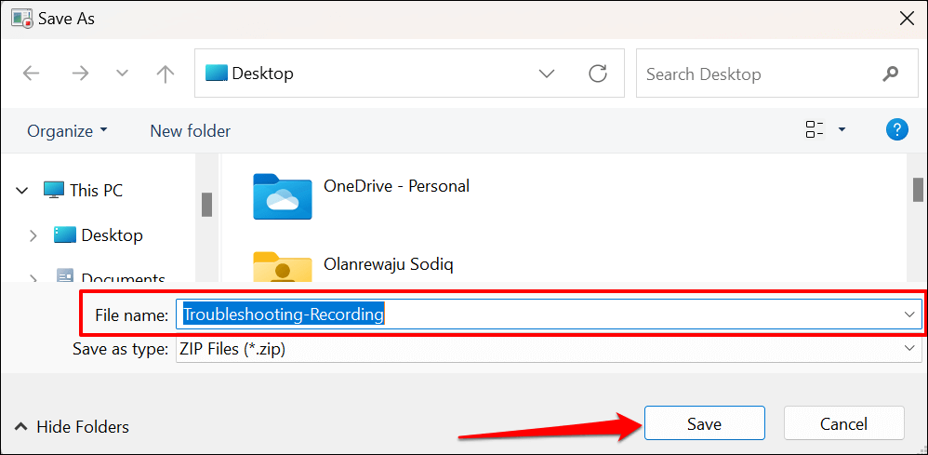Click the search magnifier icon
Screen dimensions: 928x455
pyautogui.click(x=890, y=74)
